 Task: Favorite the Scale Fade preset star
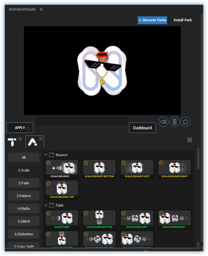[48, 213]
